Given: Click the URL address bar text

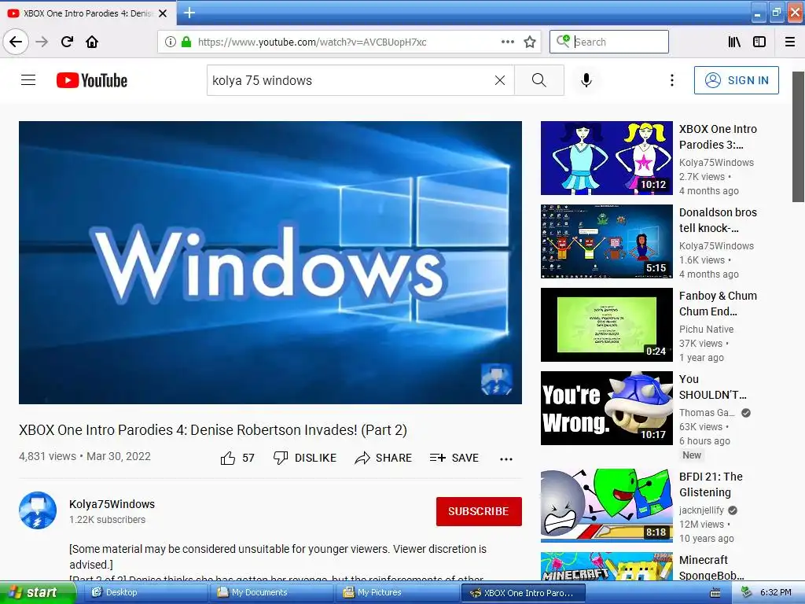Looking at the screenshot, I should [312, 42].
